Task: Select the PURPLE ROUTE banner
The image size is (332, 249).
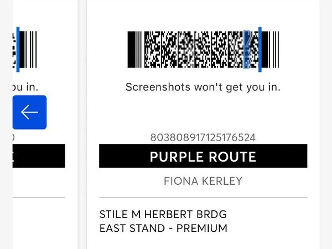Action: (203, 156)
